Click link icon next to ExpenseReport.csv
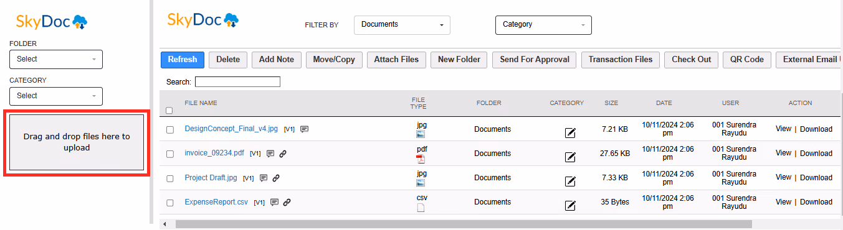Screen dimensions: 843x230 tap(287, 202)
